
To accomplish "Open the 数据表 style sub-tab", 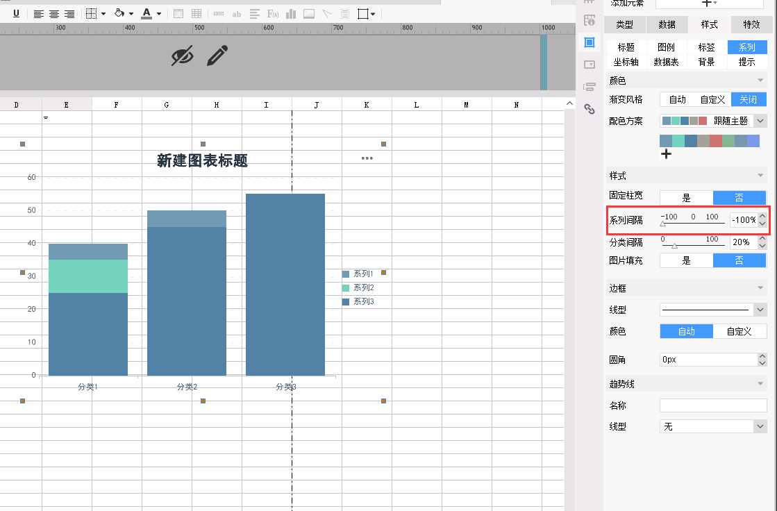I will coord(666,62).
